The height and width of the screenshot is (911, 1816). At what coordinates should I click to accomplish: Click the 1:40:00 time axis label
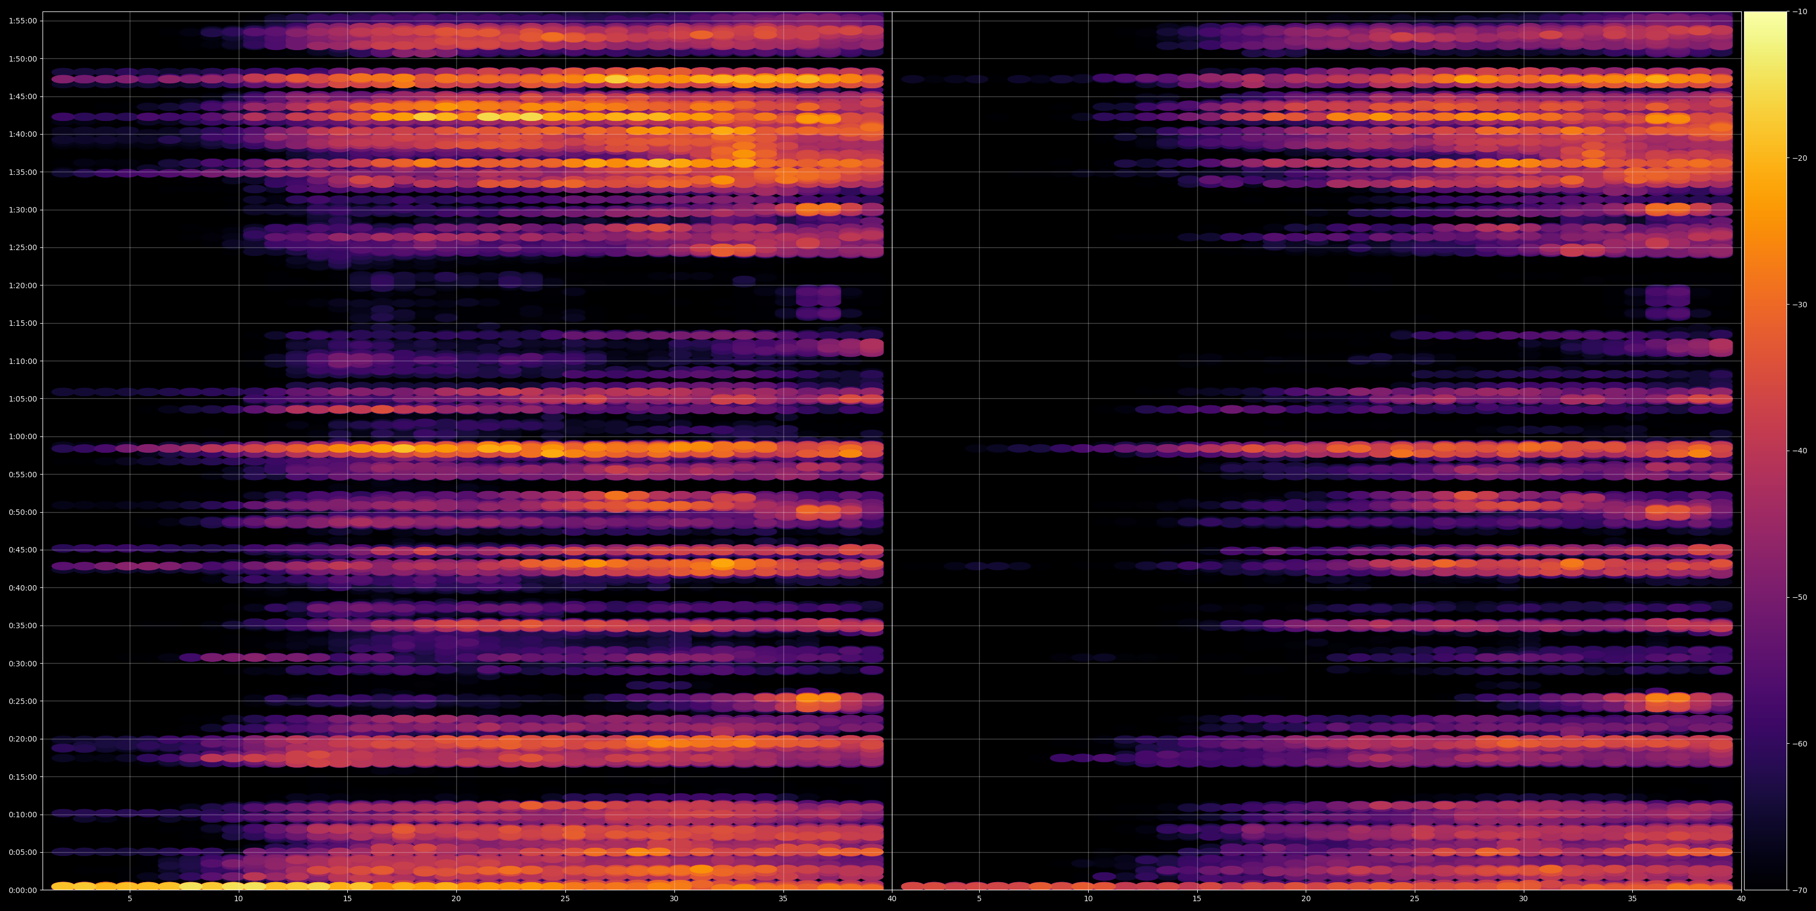tap(22, 134)
